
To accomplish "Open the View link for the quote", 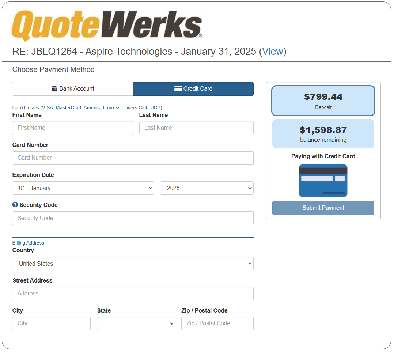I will click(x=272, y=52).
